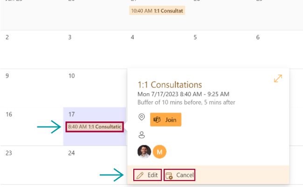Click the Join Teams meeting button
Viewport: 303px width, 187px height.
click(x=165, y=119)
